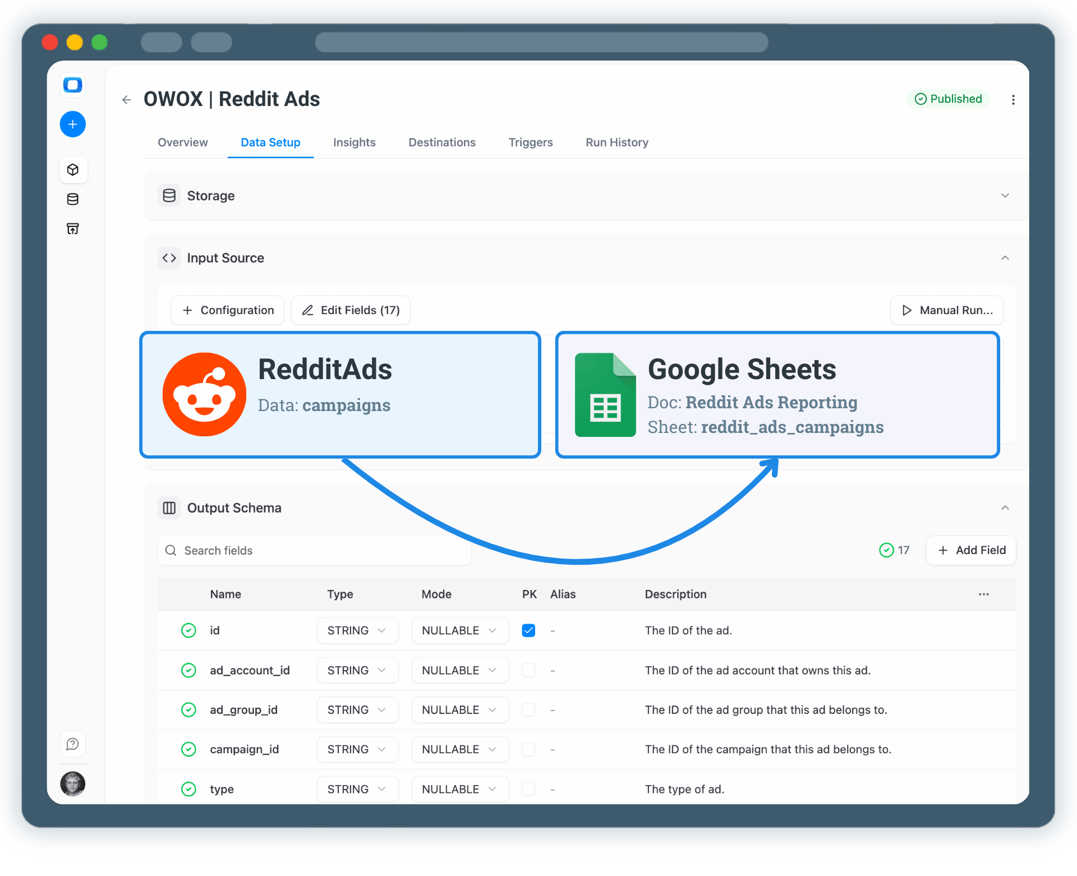This screenshot has height=876, width=1077.
Task: Check the PK checkbox for ad_account_id
Action: tap(528, 670)
